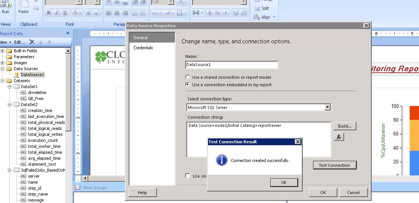Toggle italic formatting
The image size is (419, 203).
(x=57, y=13)
